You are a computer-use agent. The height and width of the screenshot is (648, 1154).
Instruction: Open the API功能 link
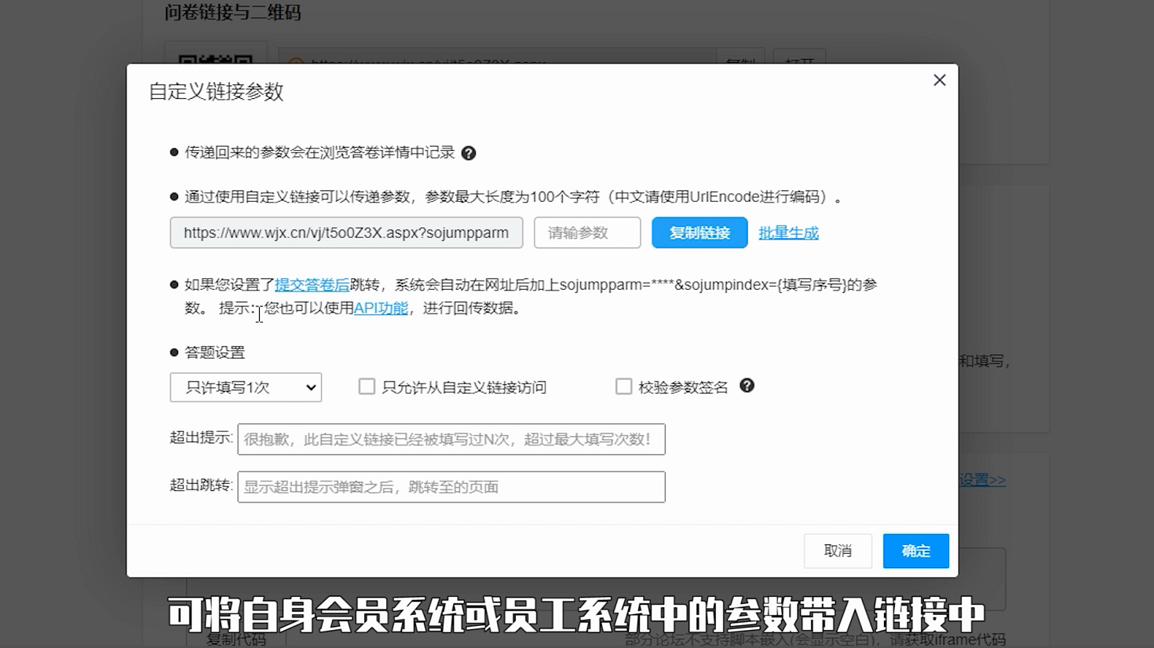coord(381,308)
